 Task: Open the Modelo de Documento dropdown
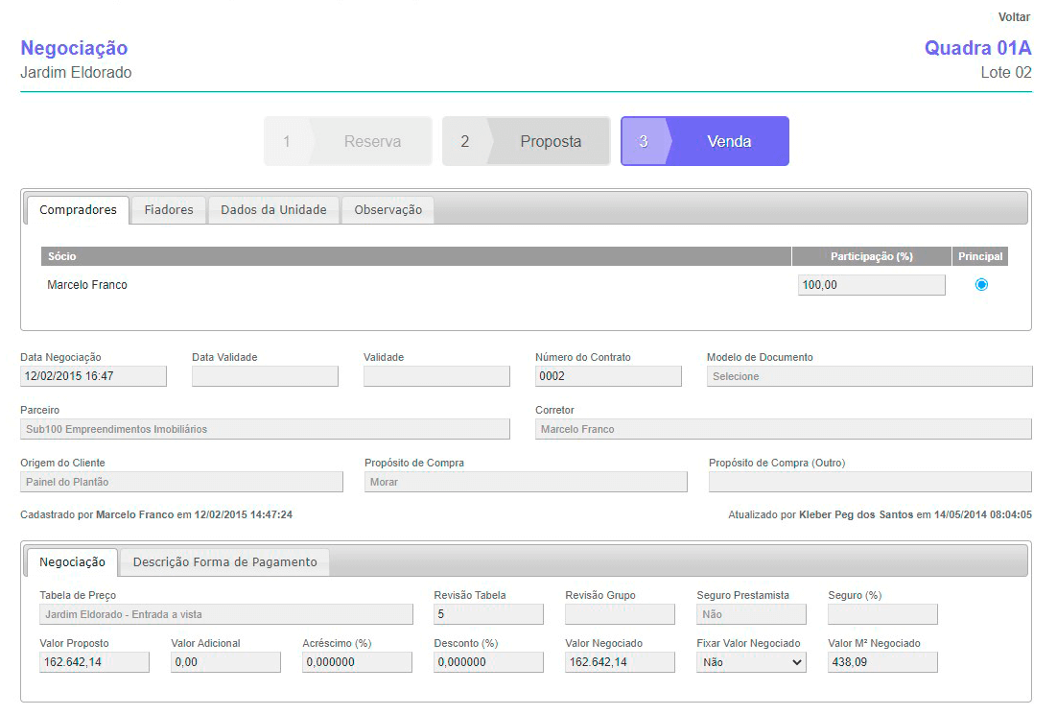869,376
